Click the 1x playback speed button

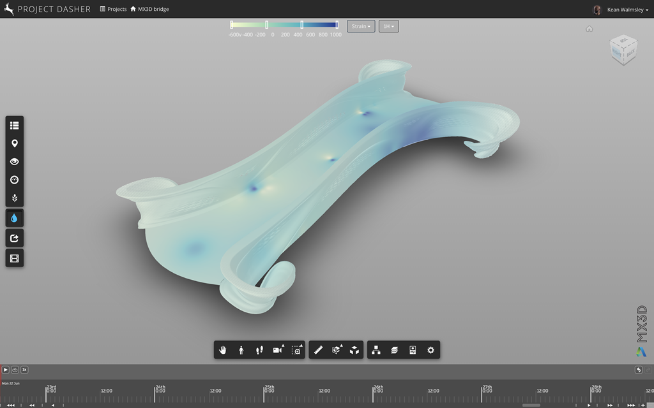(x=24, y=370)
